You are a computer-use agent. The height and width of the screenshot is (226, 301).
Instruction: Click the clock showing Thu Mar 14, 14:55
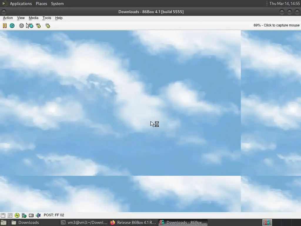(x=285, y=4)
